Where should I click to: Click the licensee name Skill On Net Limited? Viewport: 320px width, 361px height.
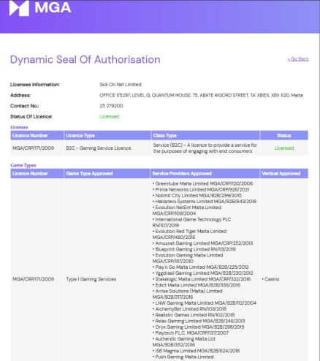121,85
